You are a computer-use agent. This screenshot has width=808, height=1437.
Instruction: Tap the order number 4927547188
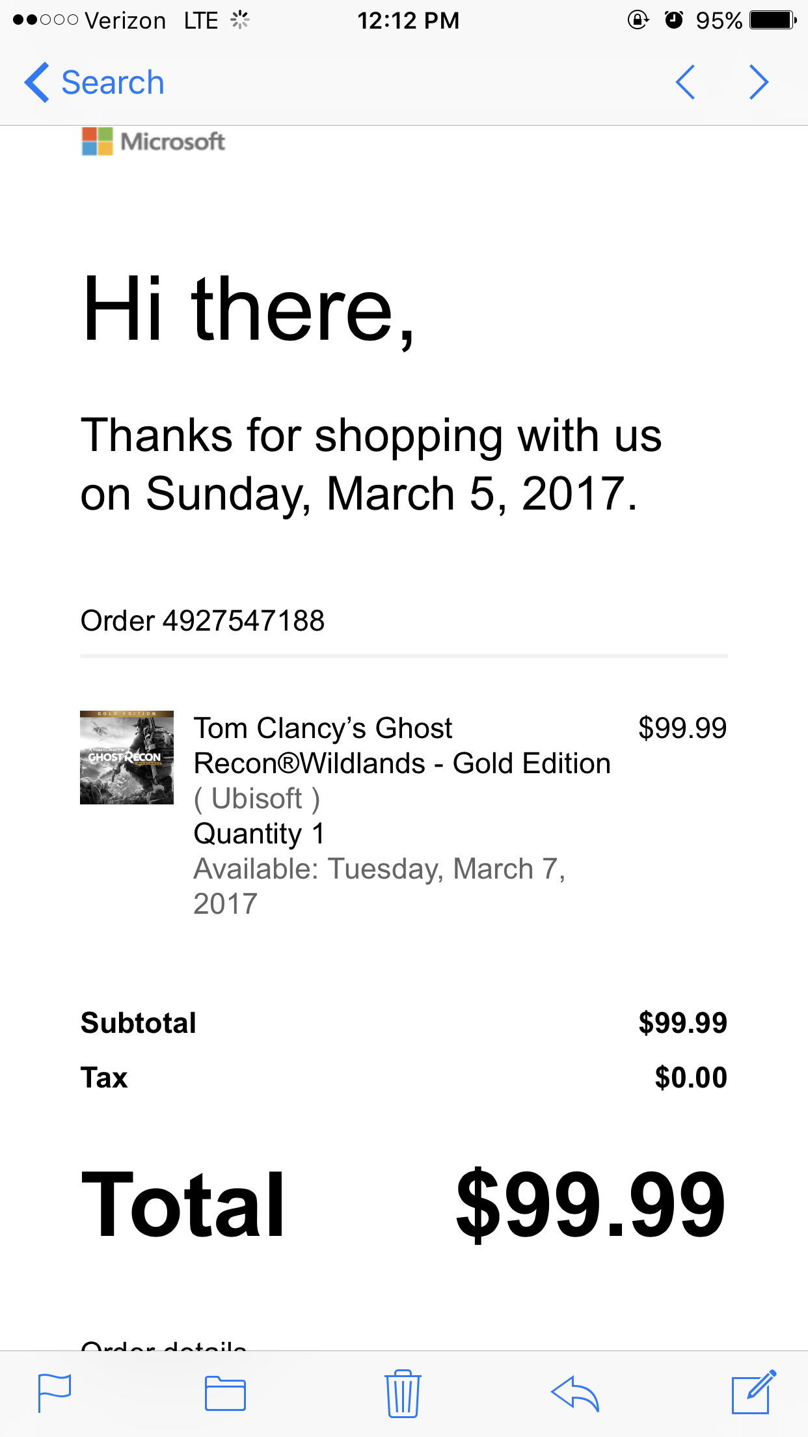pos(243,621)
